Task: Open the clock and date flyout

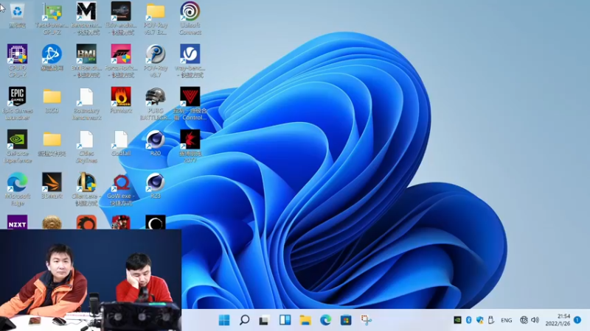Action: [558, 320]
